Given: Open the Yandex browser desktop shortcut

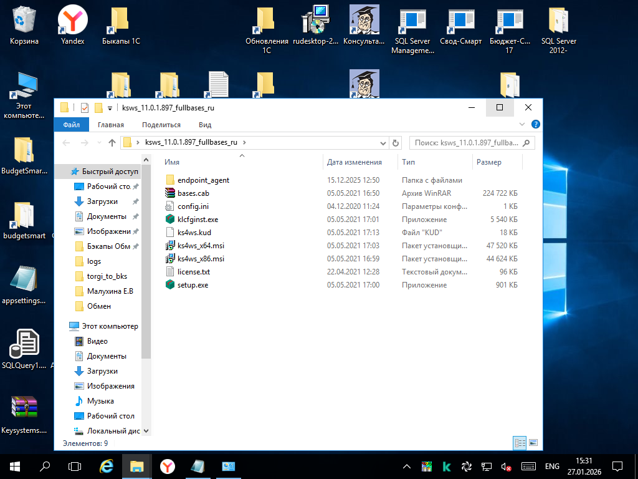Looking at the screenshot, I should 73,21.
